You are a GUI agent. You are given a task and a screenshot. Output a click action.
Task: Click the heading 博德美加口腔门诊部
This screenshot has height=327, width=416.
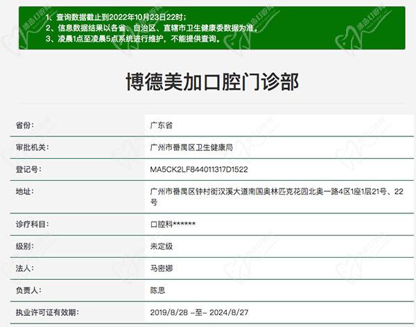[212, 82]
